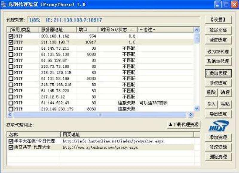Click the vertical scrollbar thumb
Image resolution: width=239 pixels, height=173 pixels.
tap(197, 38)
